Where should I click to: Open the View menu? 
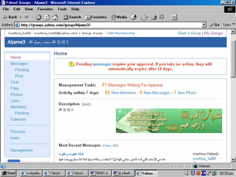pyautogui.click(x=29, y=9)
